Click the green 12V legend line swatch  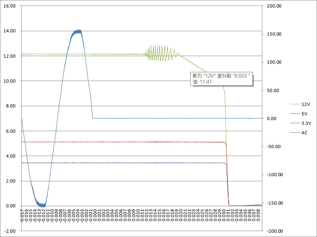click(295, 104)
